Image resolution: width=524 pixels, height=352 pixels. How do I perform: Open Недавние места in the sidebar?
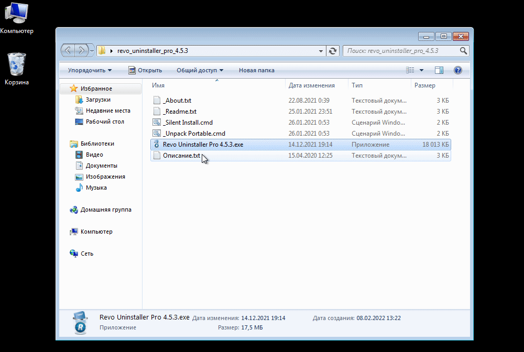[108, 111]
